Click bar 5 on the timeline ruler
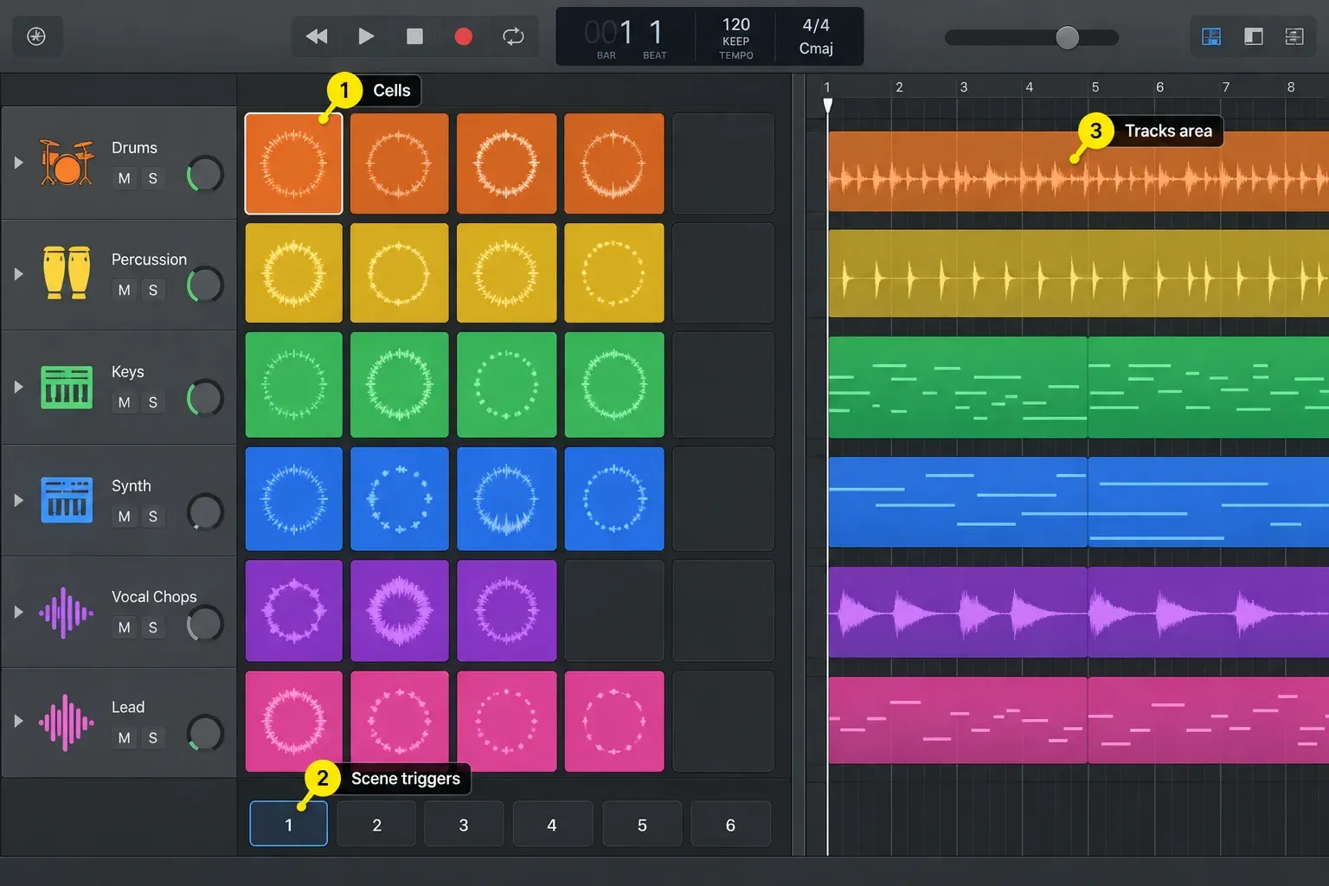Image resolution: width=1329 pixels, height=886 pixels. click(x=1095, y=87)
